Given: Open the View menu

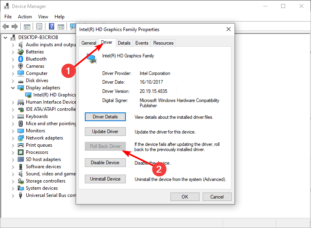Looking at the screenshot, I should [43, 17].
